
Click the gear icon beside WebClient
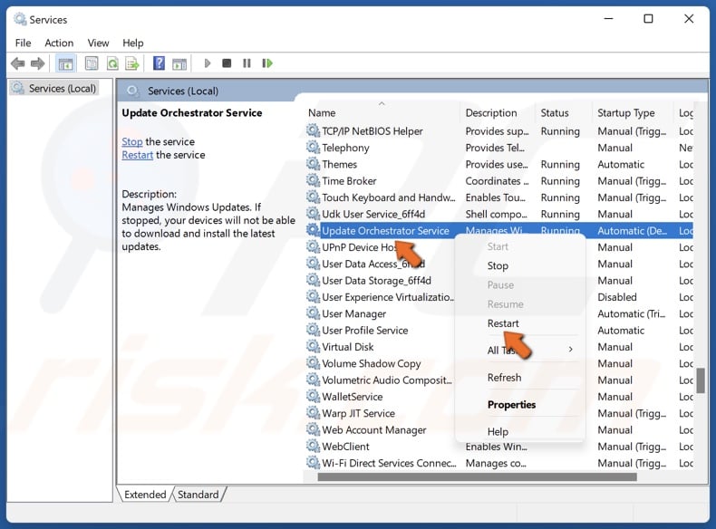tap(313, 446)
